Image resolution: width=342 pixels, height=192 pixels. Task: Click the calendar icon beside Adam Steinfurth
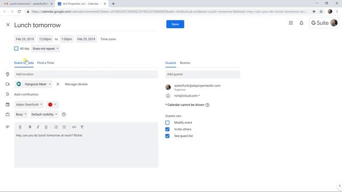pos(7,105)
